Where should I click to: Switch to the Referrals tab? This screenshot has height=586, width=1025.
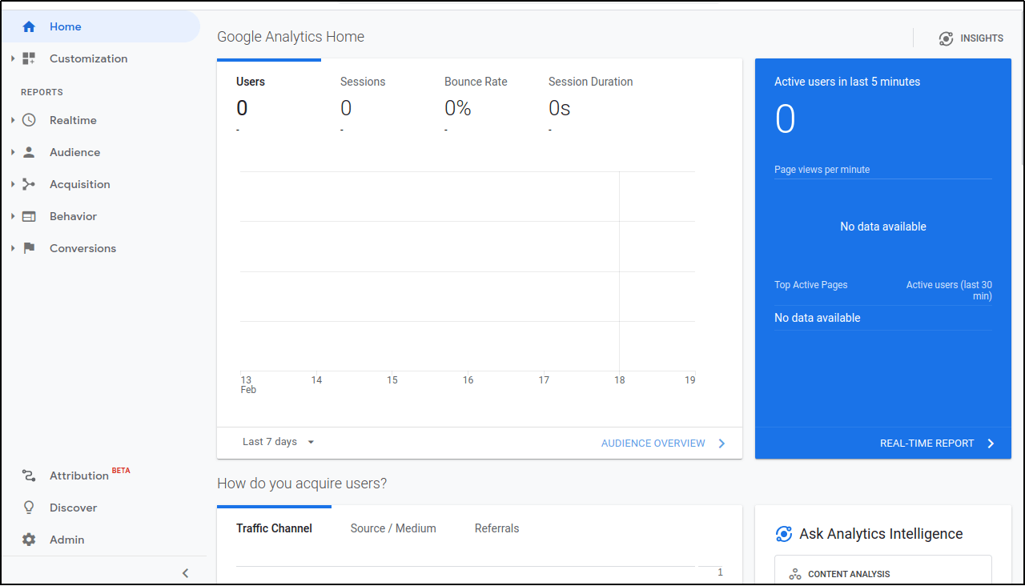(496, 528)
